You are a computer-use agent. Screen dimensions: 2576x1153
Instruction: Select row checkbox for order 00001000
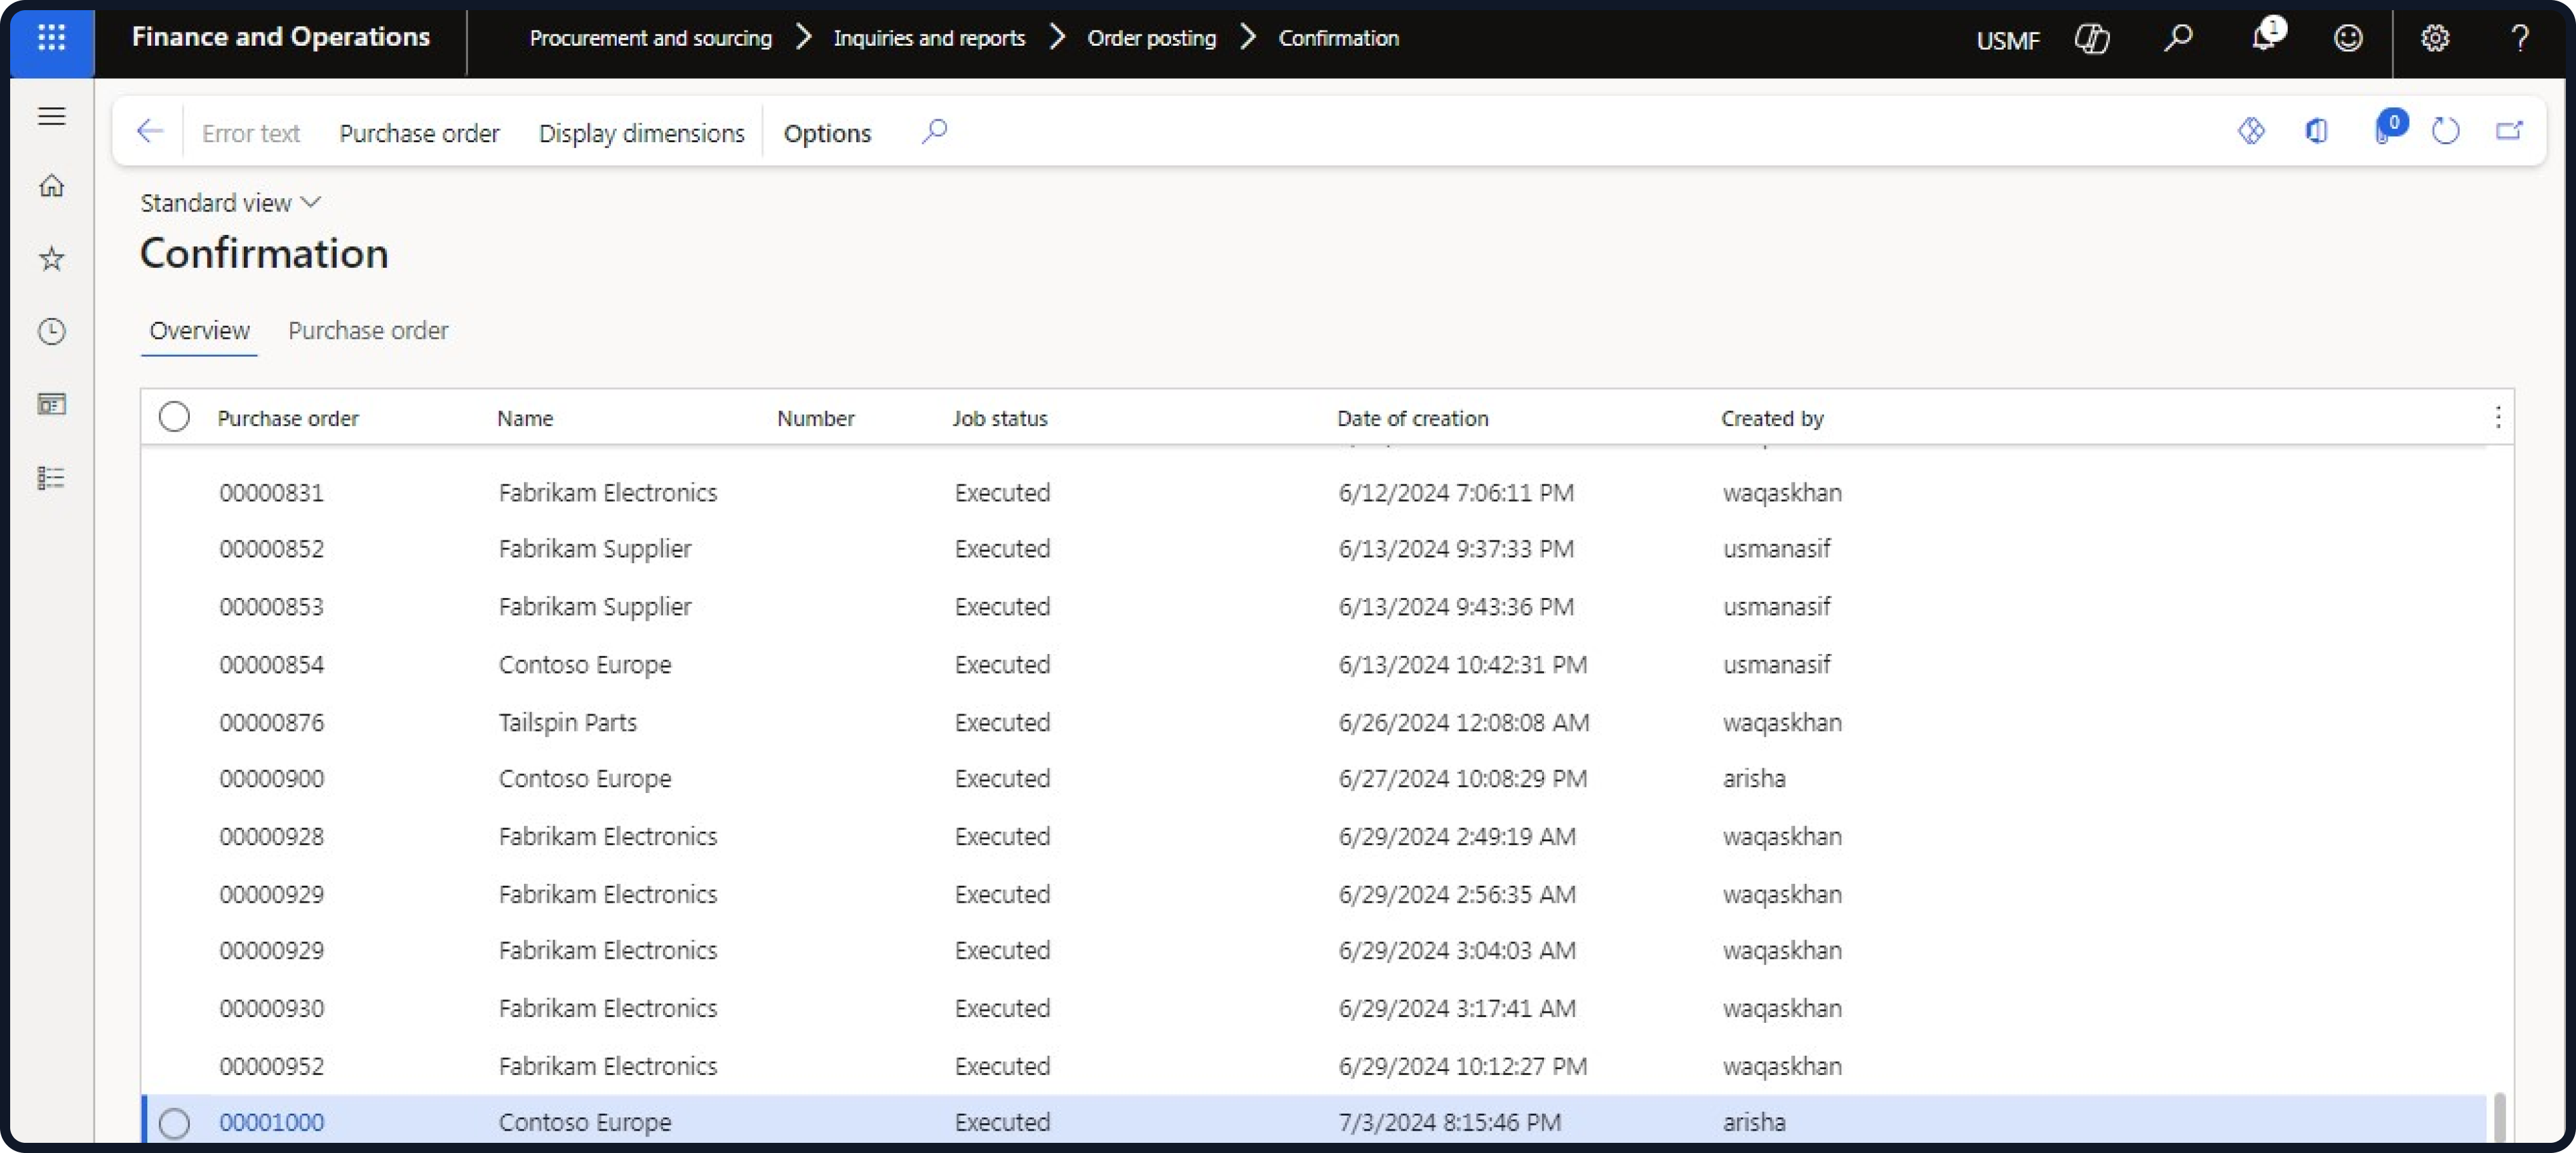coord(174,1123)
